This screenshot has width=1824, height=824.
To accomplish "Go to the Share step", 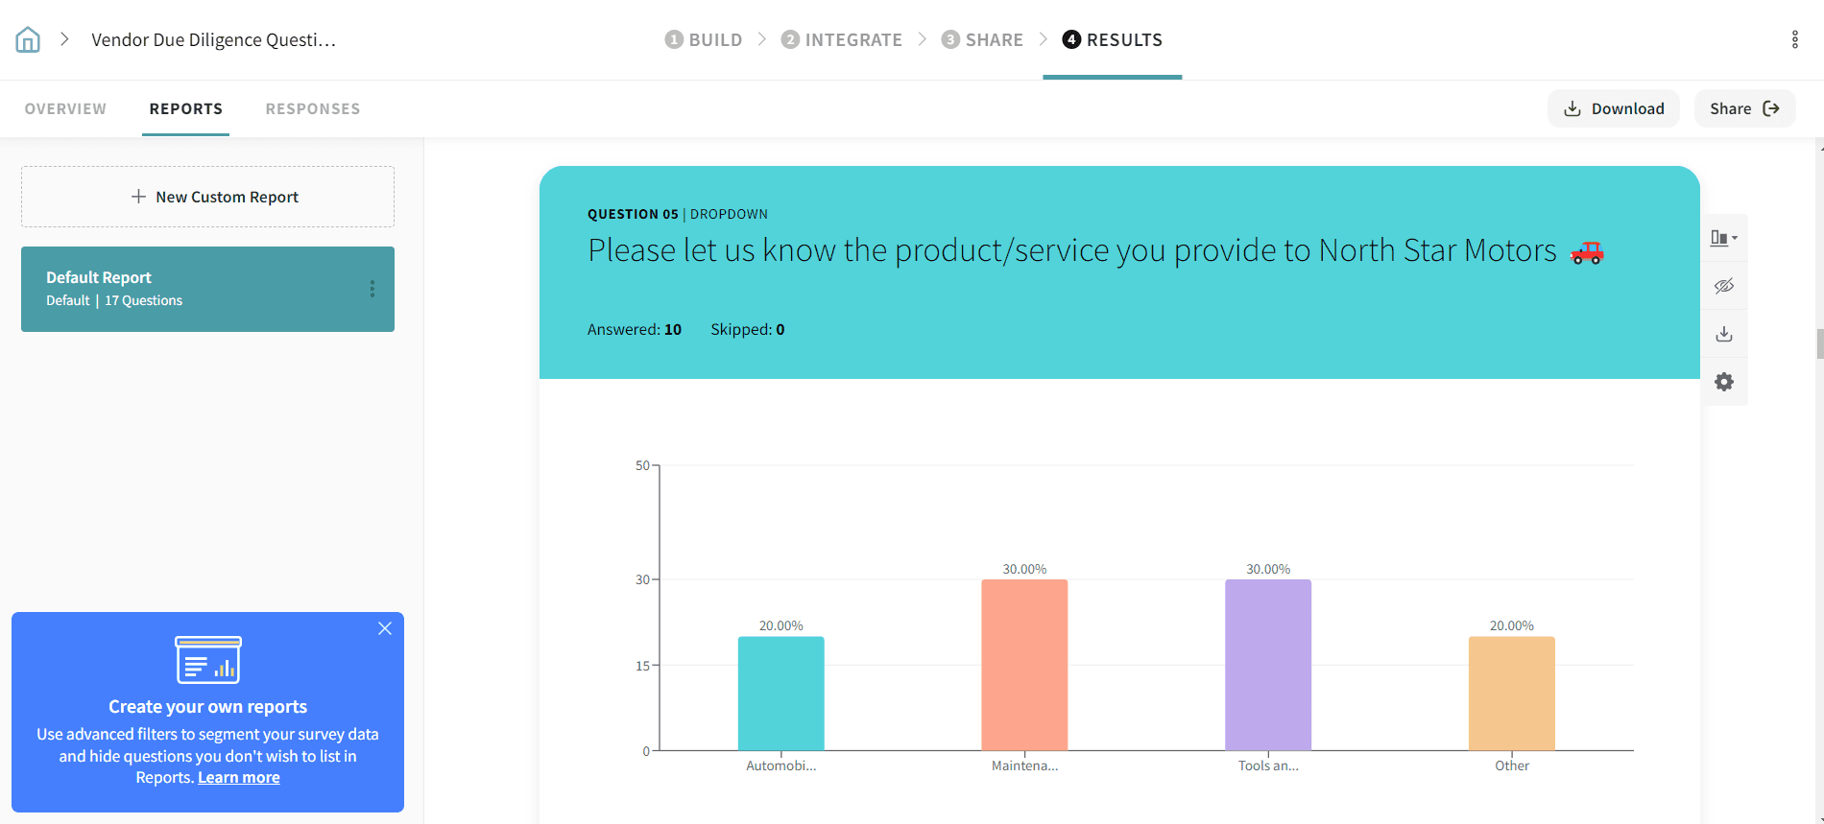I will click(982, 39).
